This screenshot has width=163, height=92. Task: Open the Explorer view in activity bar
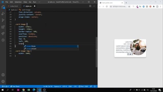[x=3, y=7]
